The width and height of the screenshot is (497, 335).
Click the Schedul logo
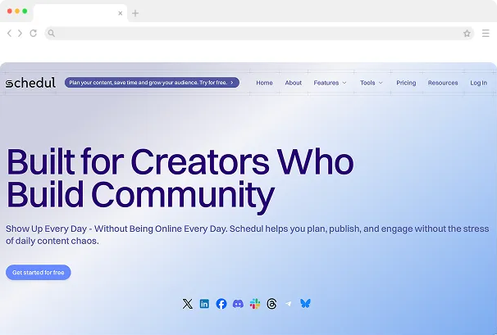[30, 83]
